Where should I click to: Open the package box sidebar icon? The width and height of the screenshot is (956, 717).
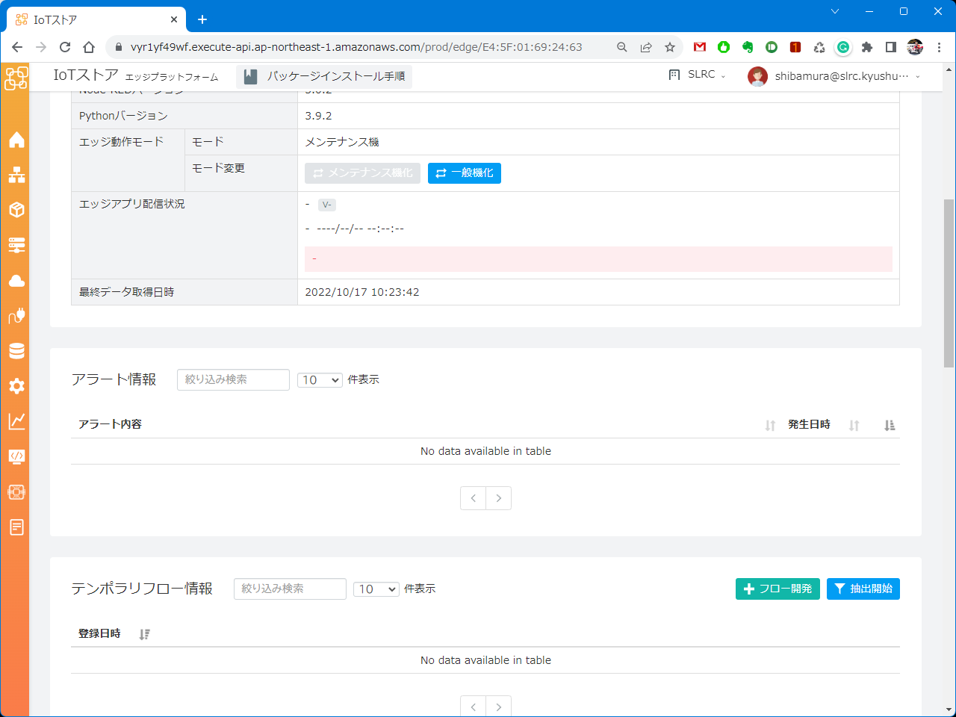16,210
